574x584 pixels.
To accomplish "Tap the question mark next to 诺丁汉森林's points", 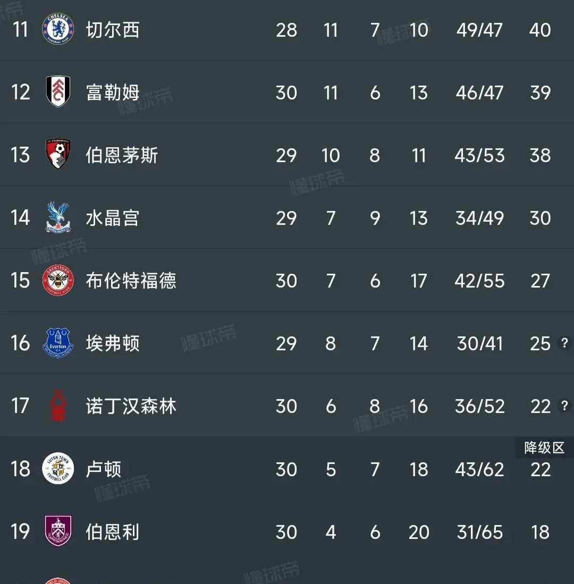I will (x=563, y=406).
